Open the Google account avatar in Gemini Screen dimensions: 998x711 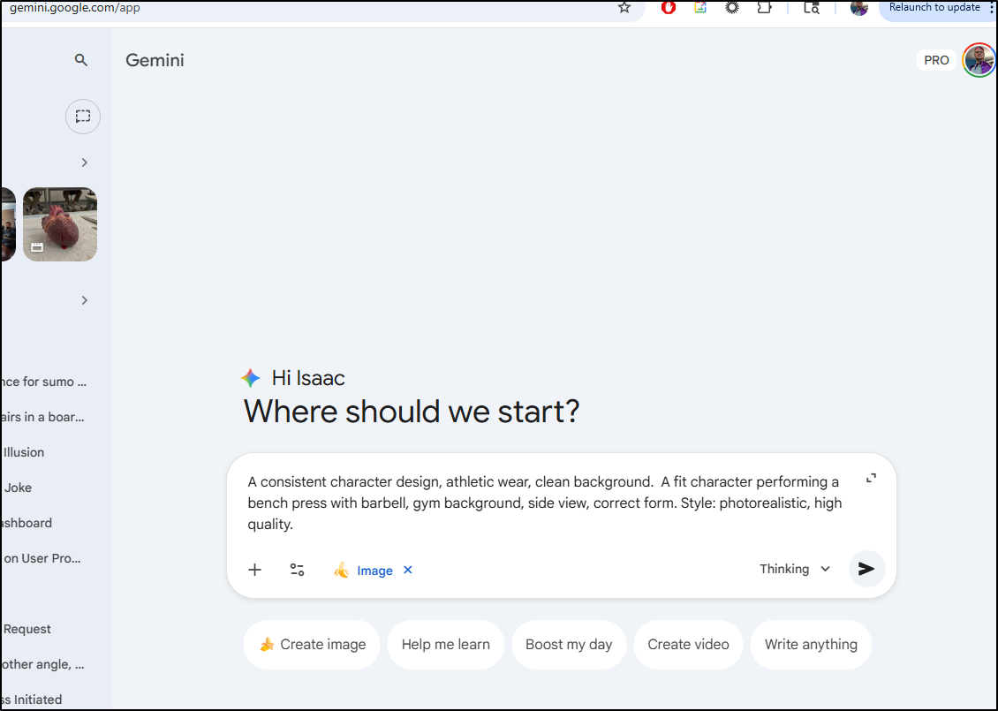pyautogui.click(x=979, y=60)
